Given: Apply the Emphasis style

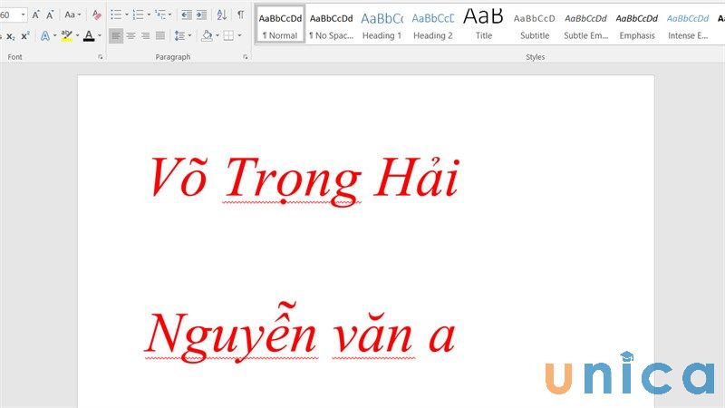Looking at the screenshot, I should pyautogui.click(x=637, y=24).
